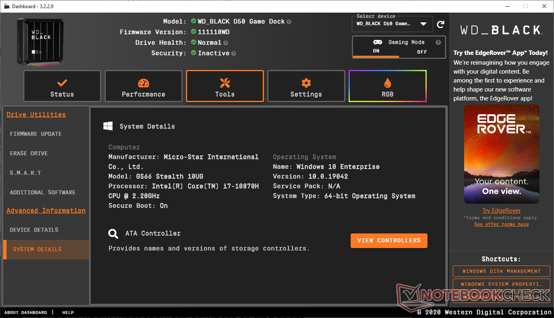Turn Gaming Mode ON
554x318 pixels.
click(x=376, y=51)
